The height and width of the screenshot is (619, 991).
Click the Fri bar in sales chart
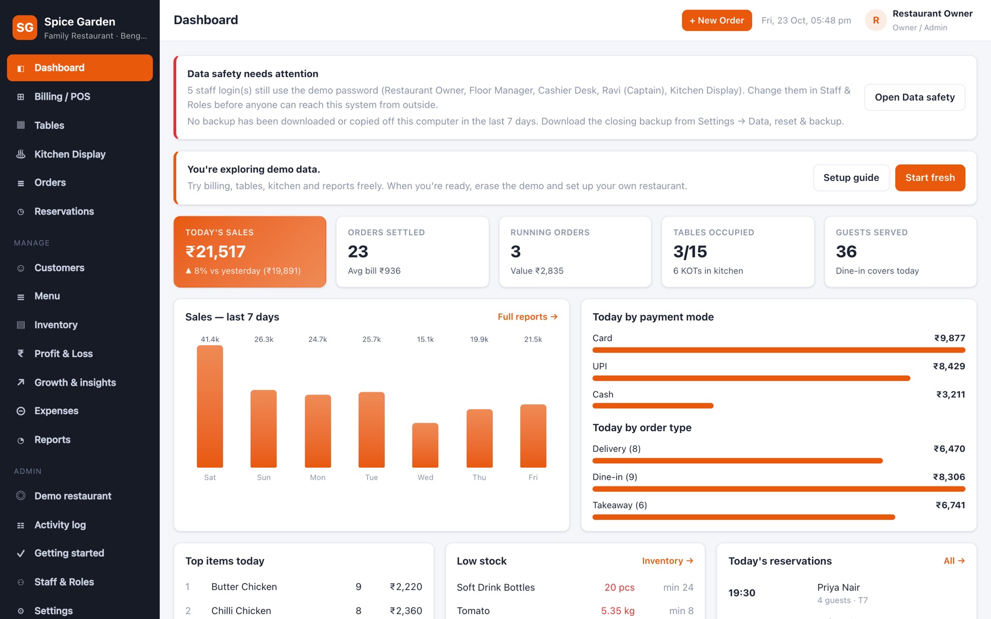533,436
